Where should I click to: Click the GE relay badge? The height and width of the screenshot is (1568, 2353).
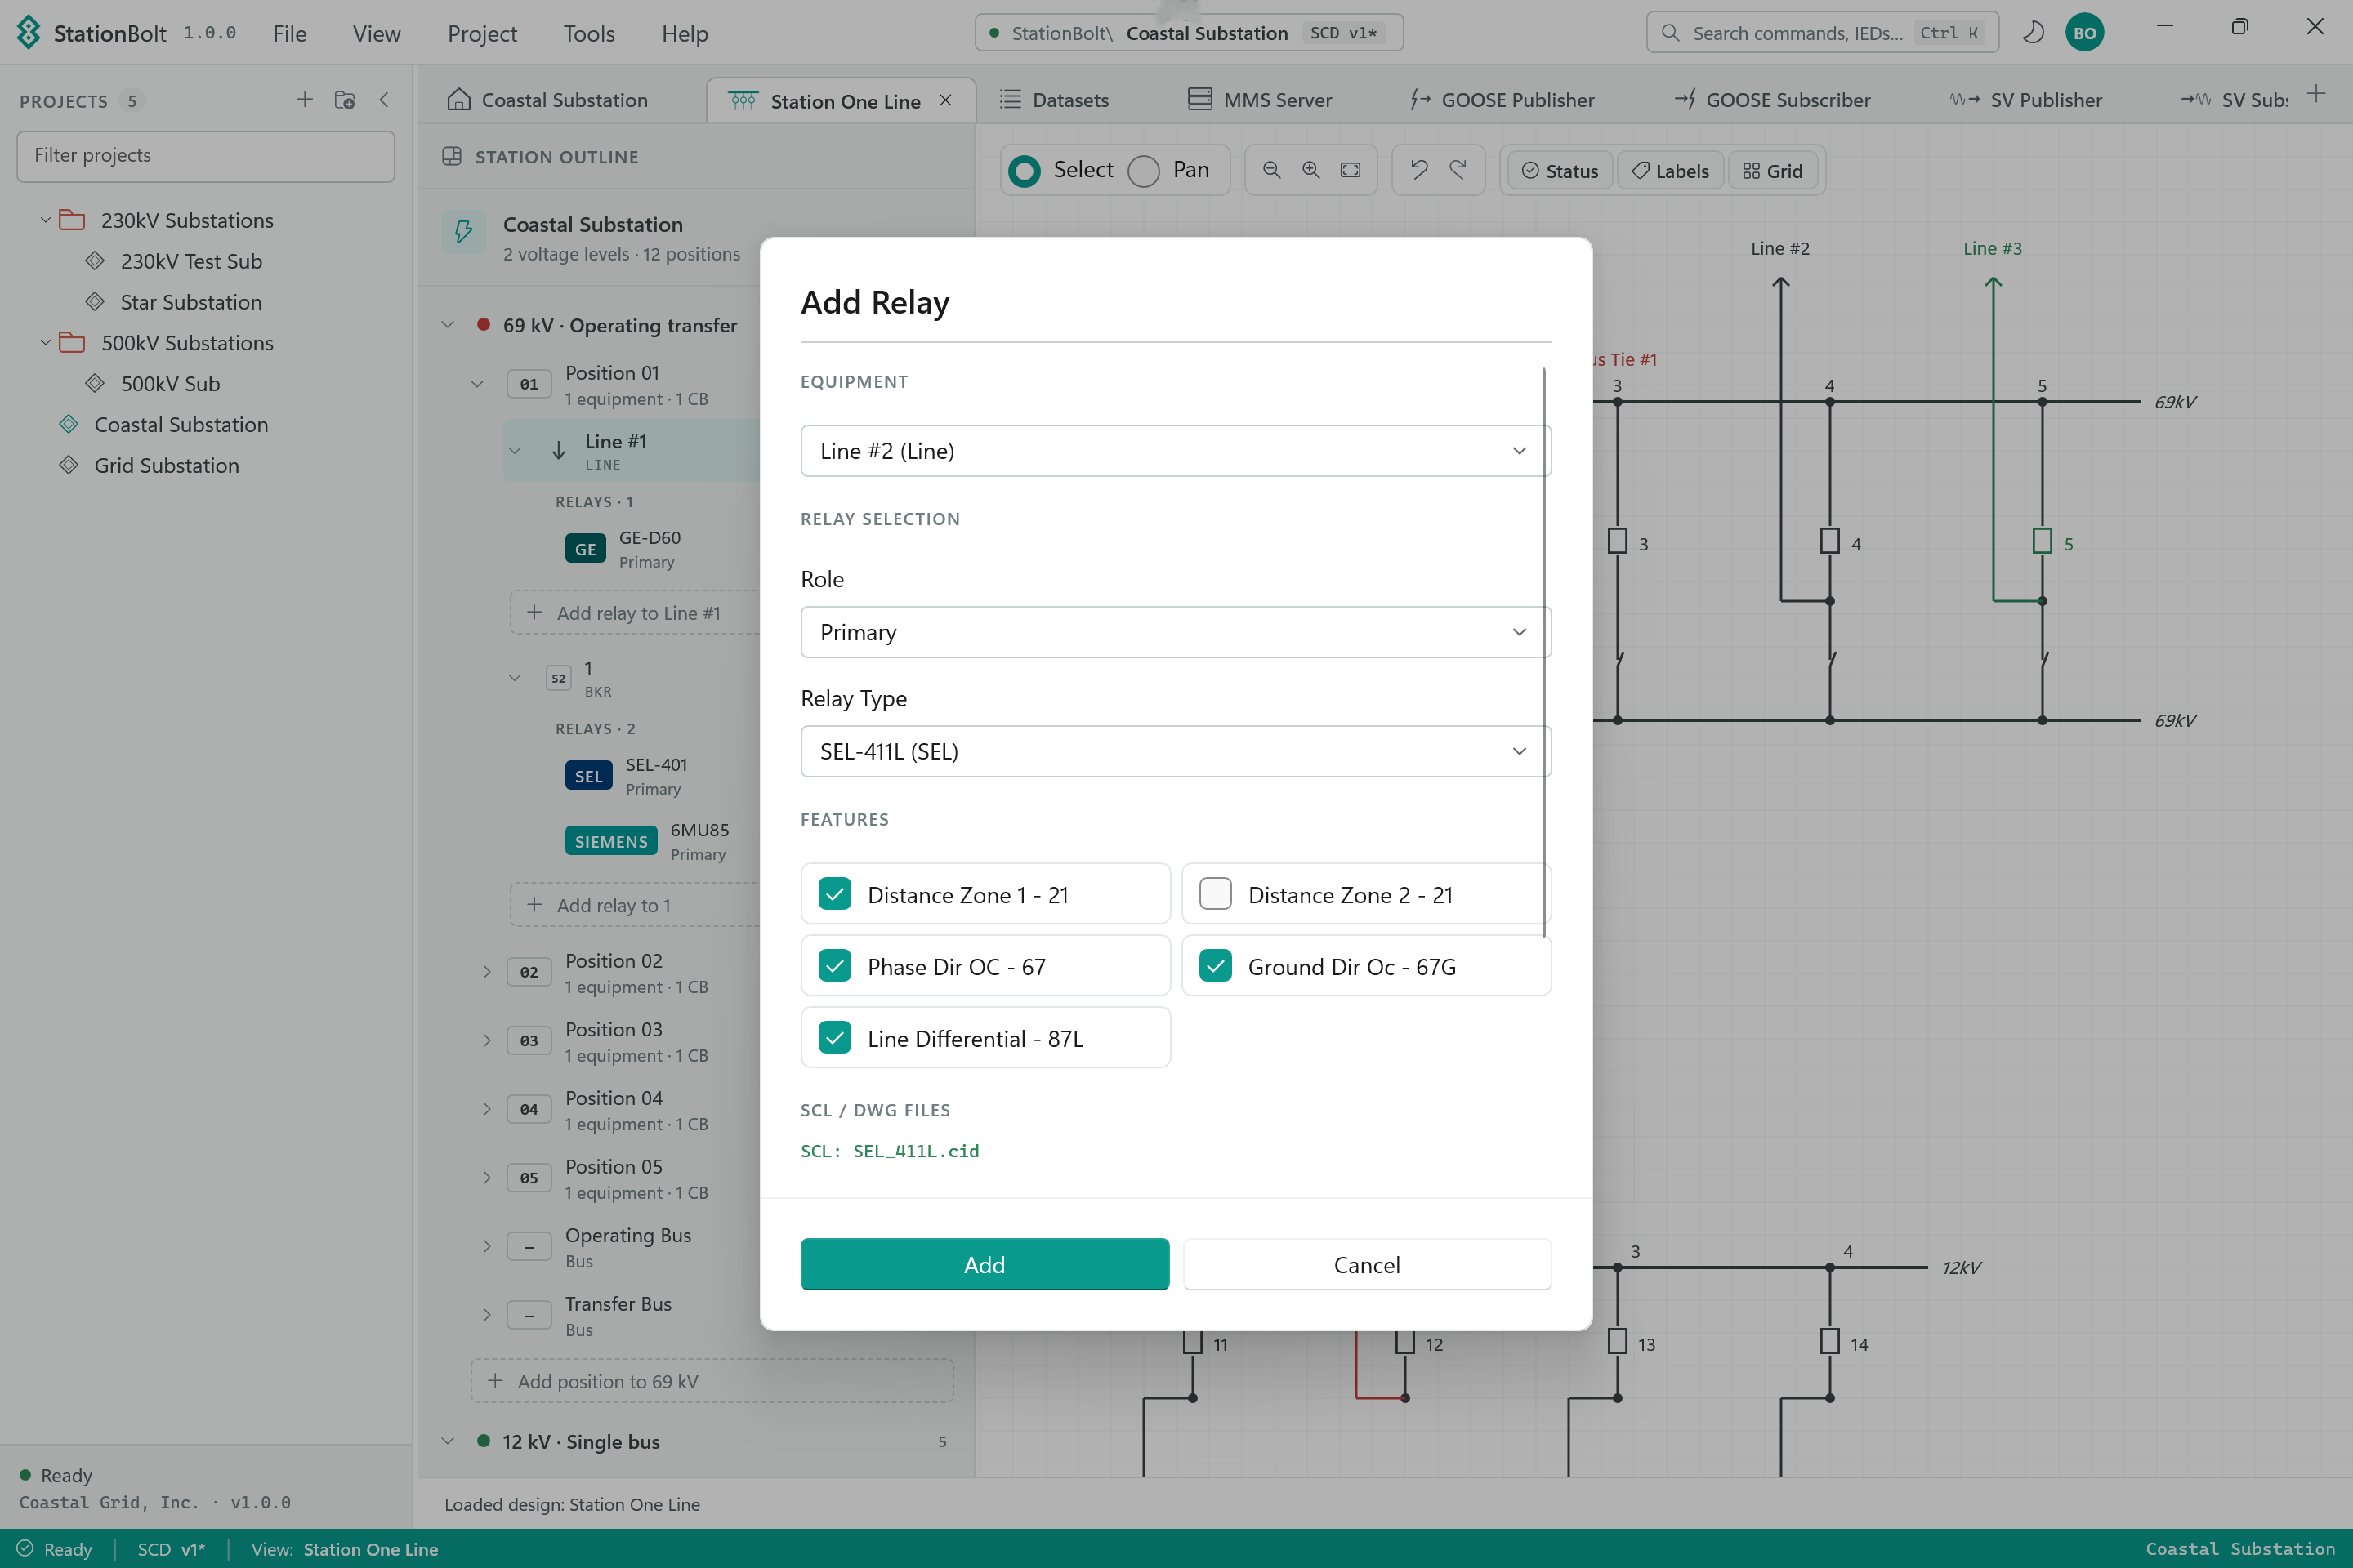585,548
